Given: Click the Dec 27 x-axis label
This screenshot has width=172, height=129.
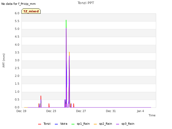Looking at the screenshot, I should [81, 111].
